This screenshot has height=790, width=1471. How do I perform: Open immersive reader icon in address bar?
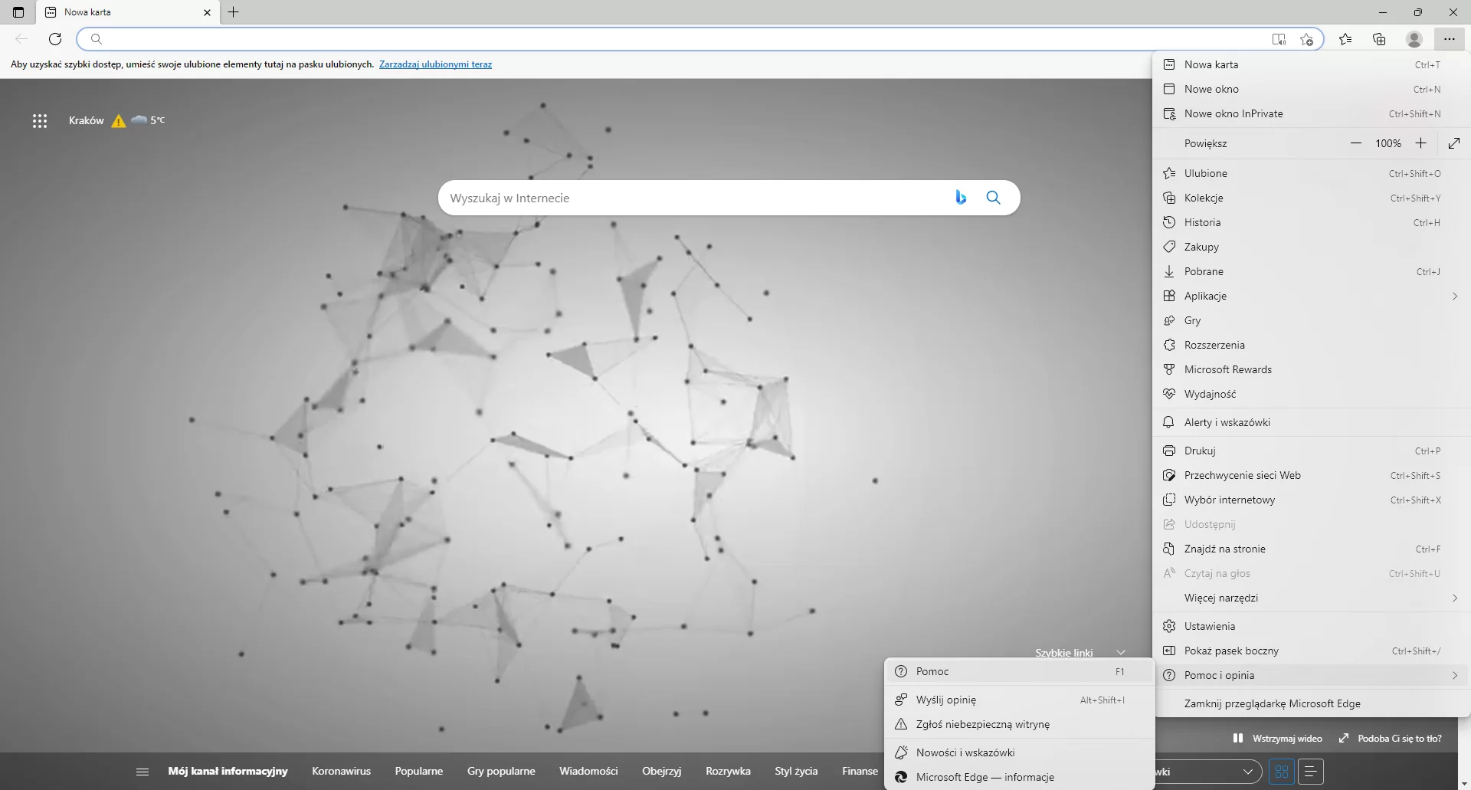[1279, 39]
